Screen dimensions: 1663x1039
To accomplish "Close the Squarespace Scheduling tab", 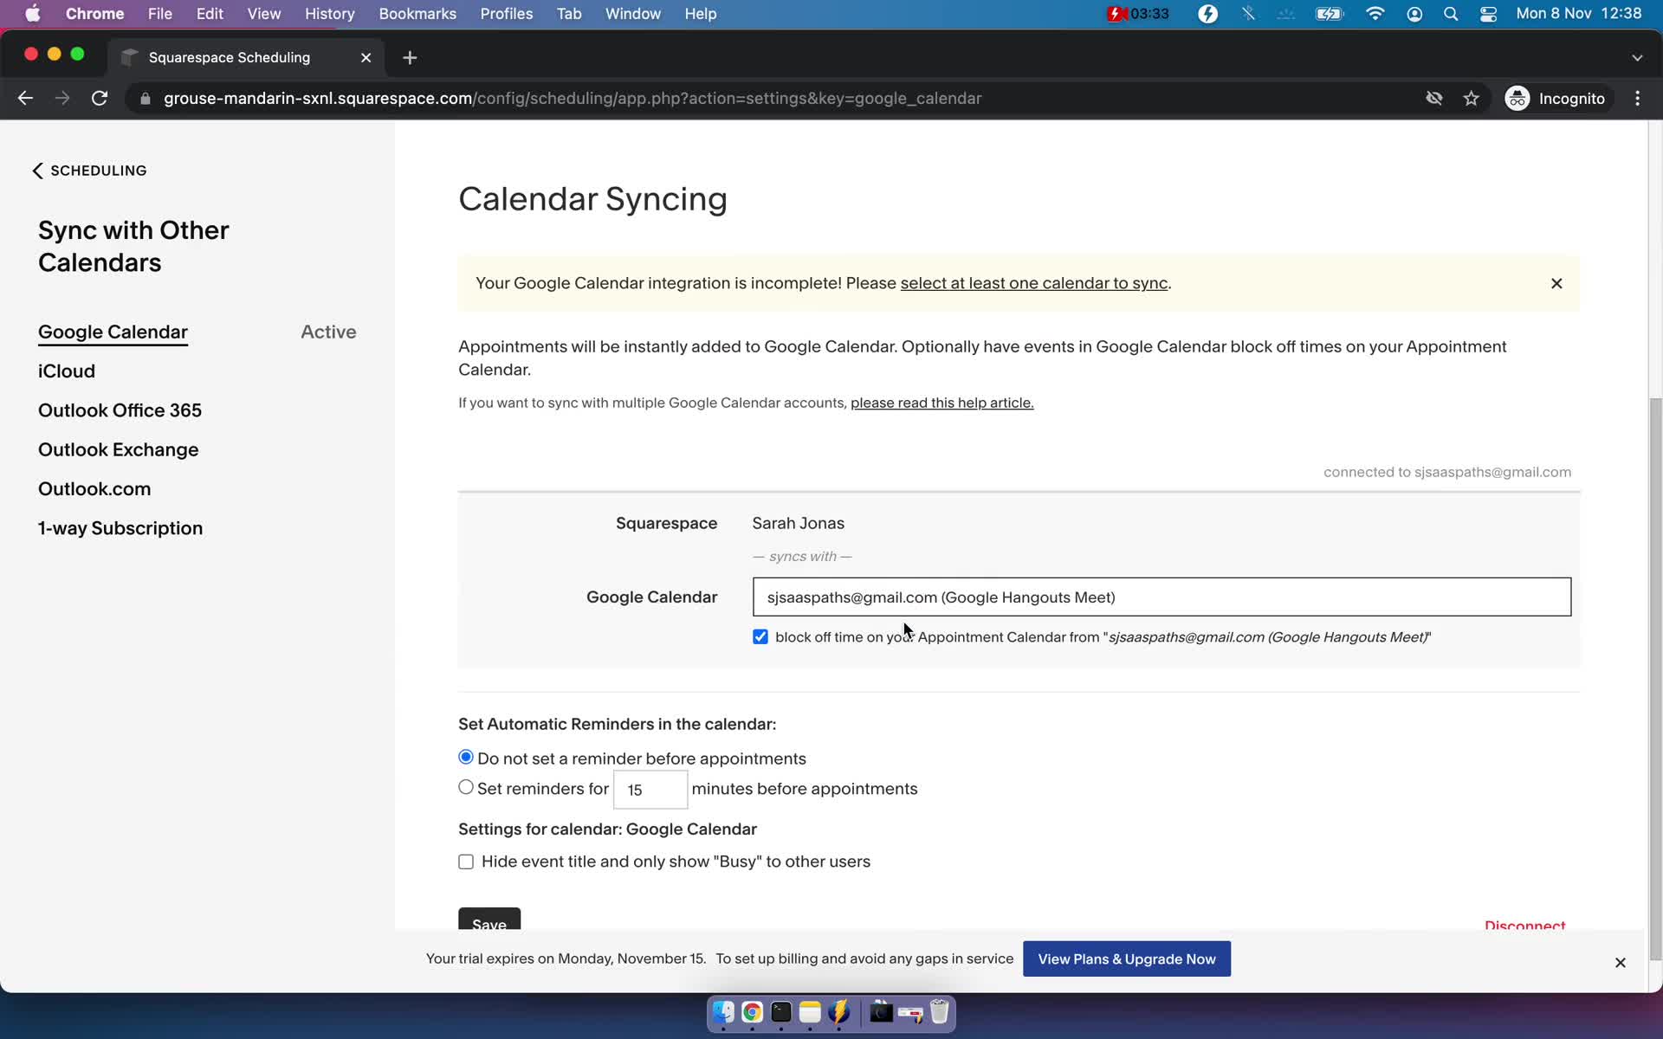I will [366, 57].
